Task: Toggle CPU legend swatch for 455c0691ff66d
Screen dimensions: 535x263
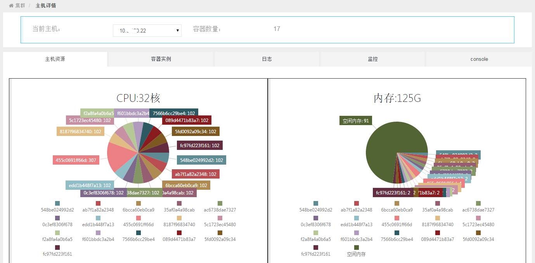Action: [139, 218]
